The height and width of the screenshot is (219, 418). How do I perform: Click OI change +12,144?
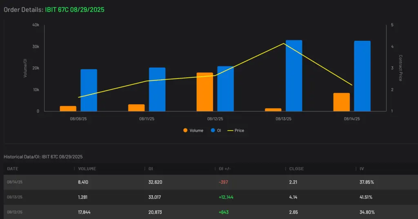click(x=226, y=197)
